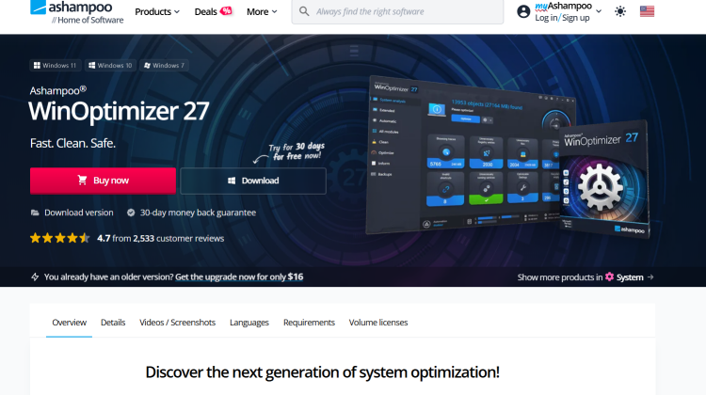Click the WinOptimizer app screenshot preview
Viewport: 706px width, 395px height.
point(464,155)
